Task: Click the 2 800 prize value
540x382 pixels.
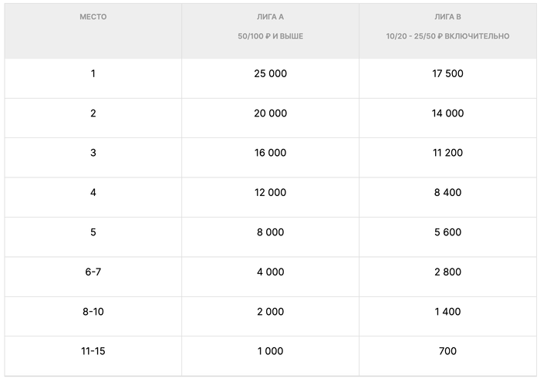Action: [447, 272]
